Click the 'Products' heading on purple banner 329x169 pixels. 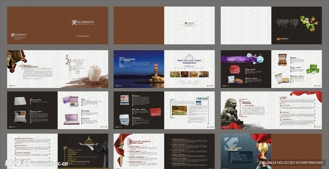tap(232, 58)
